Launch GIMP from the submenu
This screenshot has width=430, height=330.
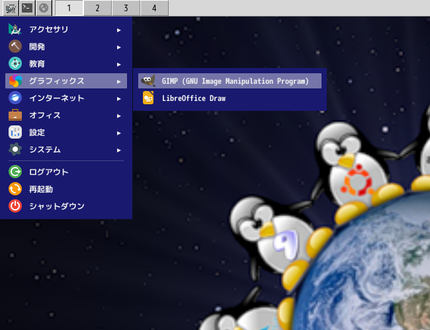tap(230, 81)
